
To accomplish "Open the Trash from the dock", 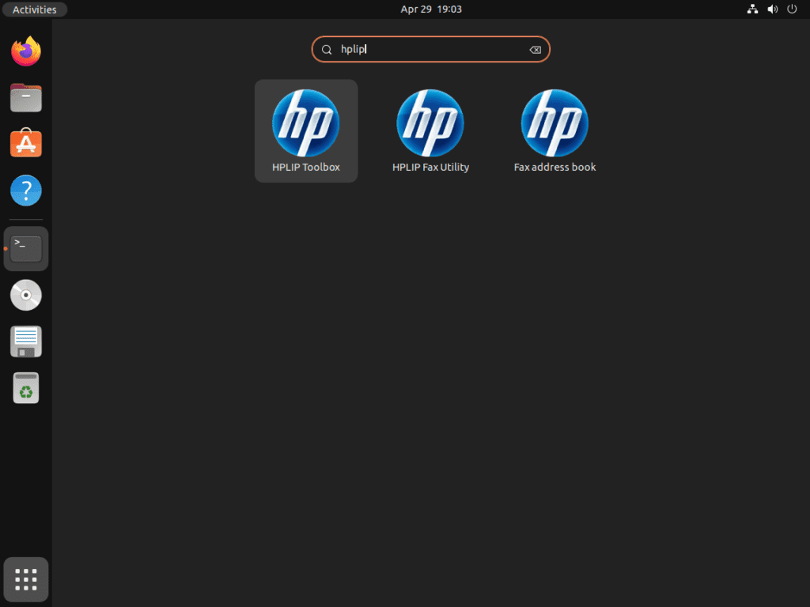I will coord(26,387).
